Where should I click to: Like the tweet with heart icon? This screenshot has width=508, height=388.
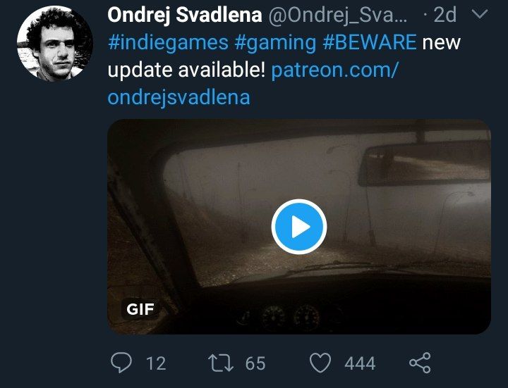(320, 363)
